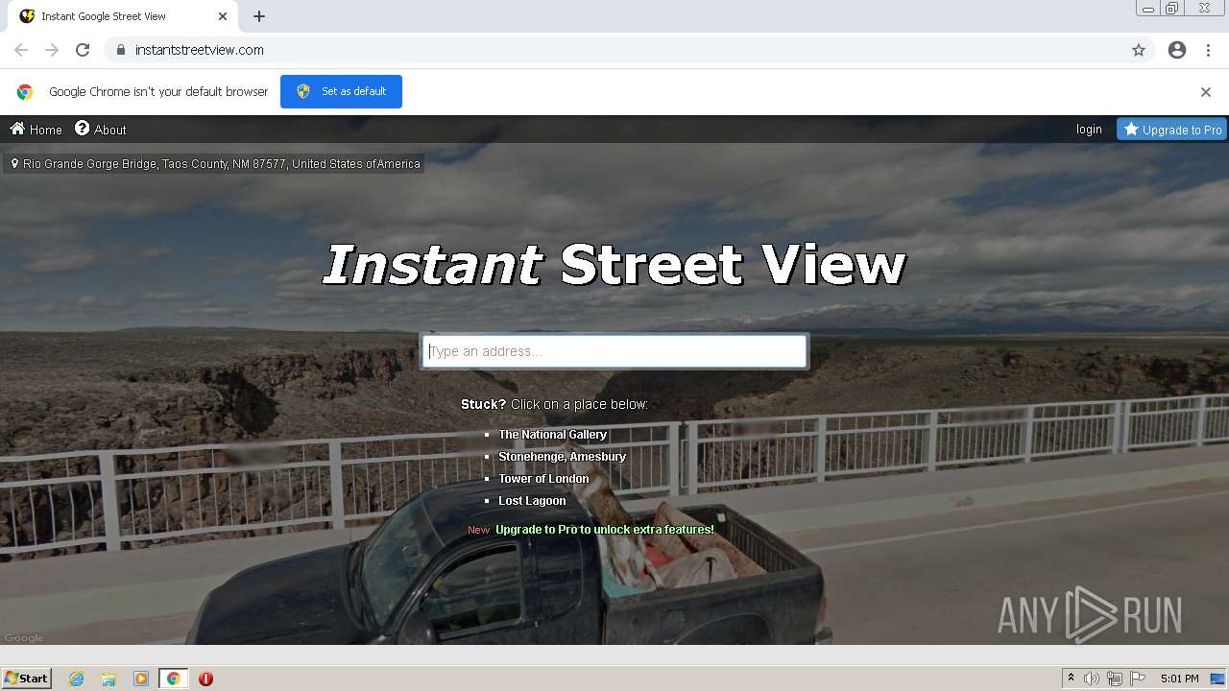1229x691 pixels.
Task: Click the Rio Grande Gorge Bridge location label
Action: [215, 164]
